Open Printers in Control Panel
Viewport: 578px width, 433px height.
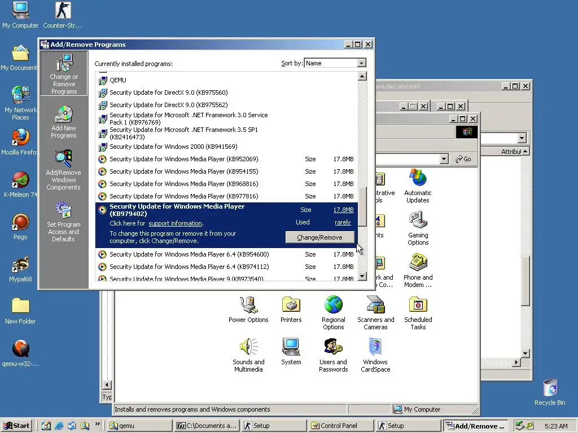coord(291,310)
